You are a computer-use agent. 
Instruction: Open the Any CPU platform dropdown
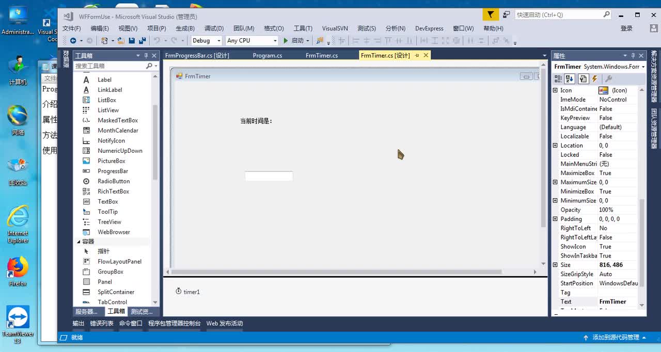275,40
